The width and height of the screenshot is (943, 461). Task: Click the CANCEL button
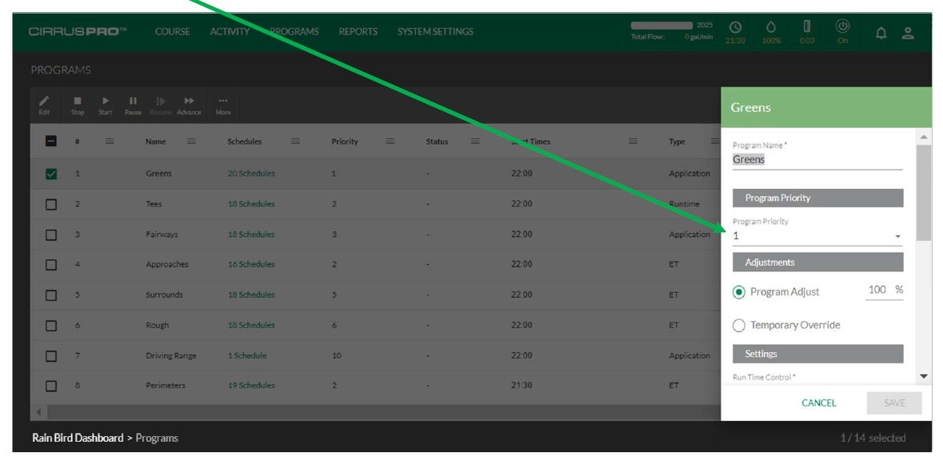point(818,403)
